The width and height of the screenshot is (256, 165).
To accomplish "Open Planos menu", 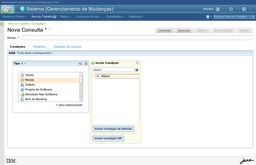I will (65, 16).
